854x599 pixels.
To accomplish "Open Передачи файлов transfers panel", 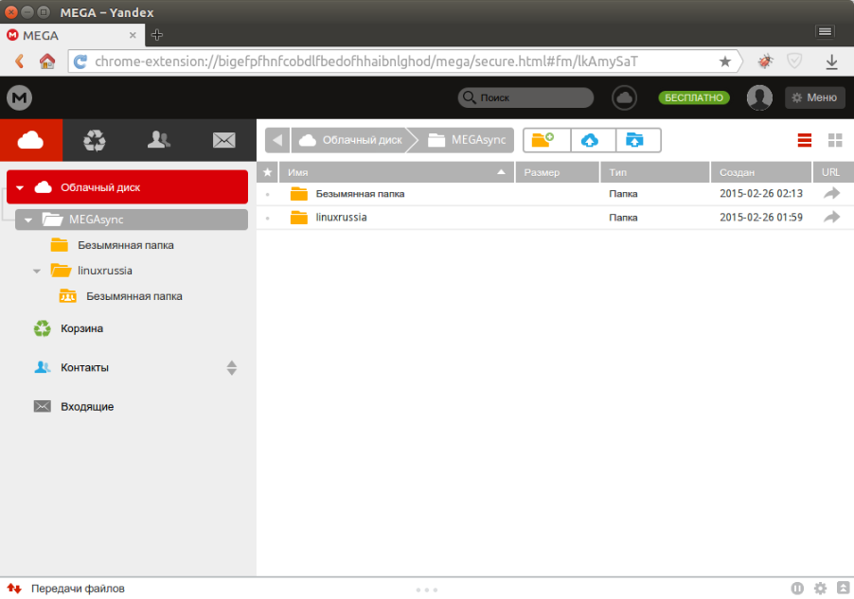I will [78, 589].
